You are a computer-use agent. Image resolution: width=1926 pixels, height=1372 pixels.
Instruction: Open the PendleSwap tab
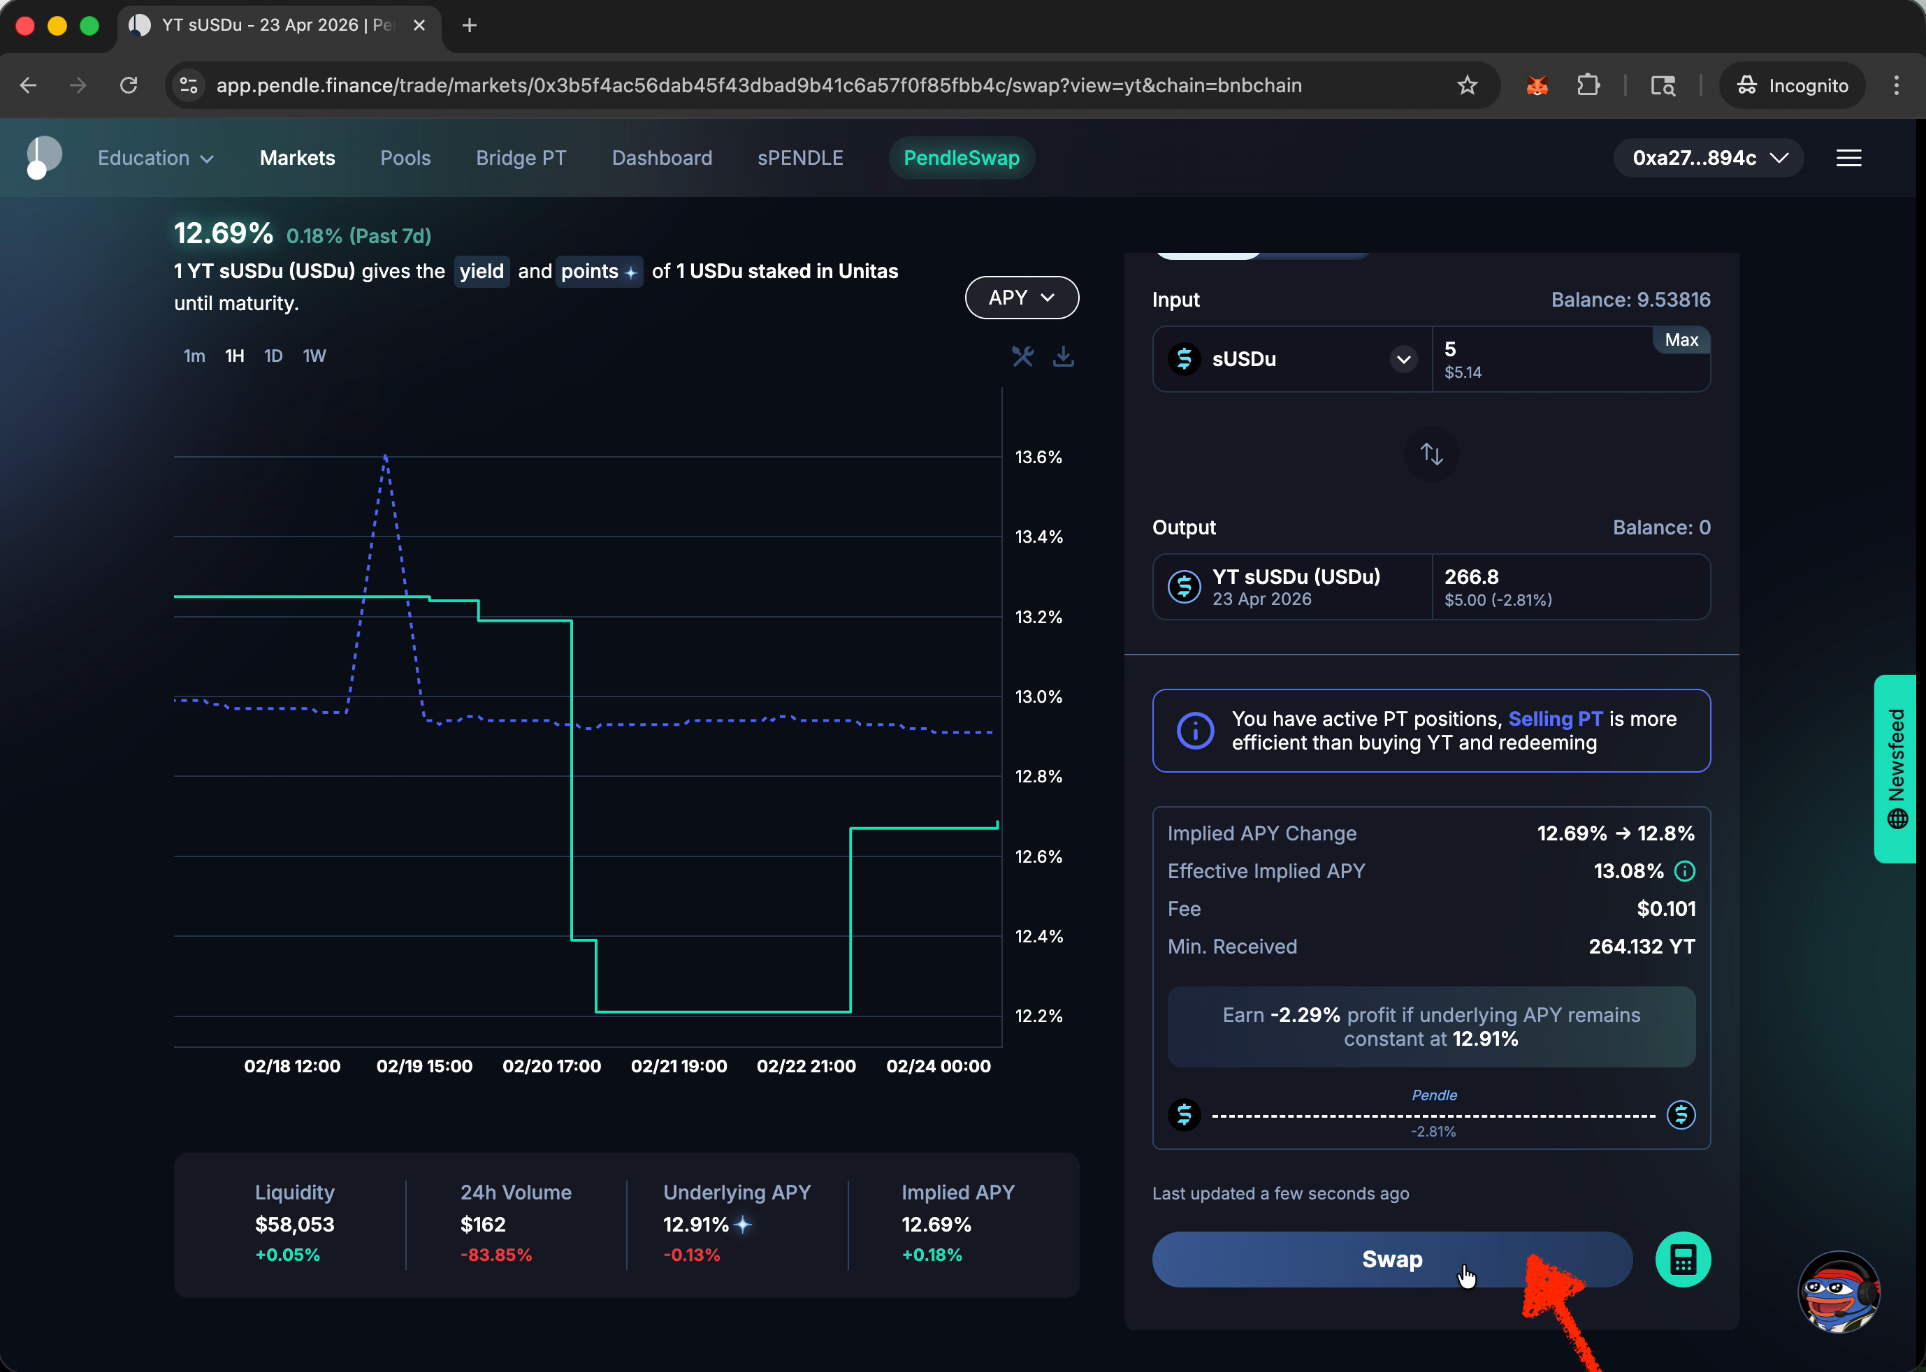pos(961,158)
